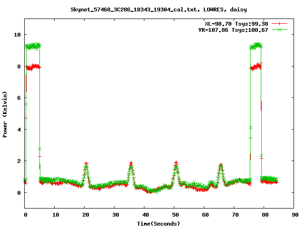Viewport: 304px width, 228px height.
Task: Click x-axis tick label 20
Action: click(85, 215)
